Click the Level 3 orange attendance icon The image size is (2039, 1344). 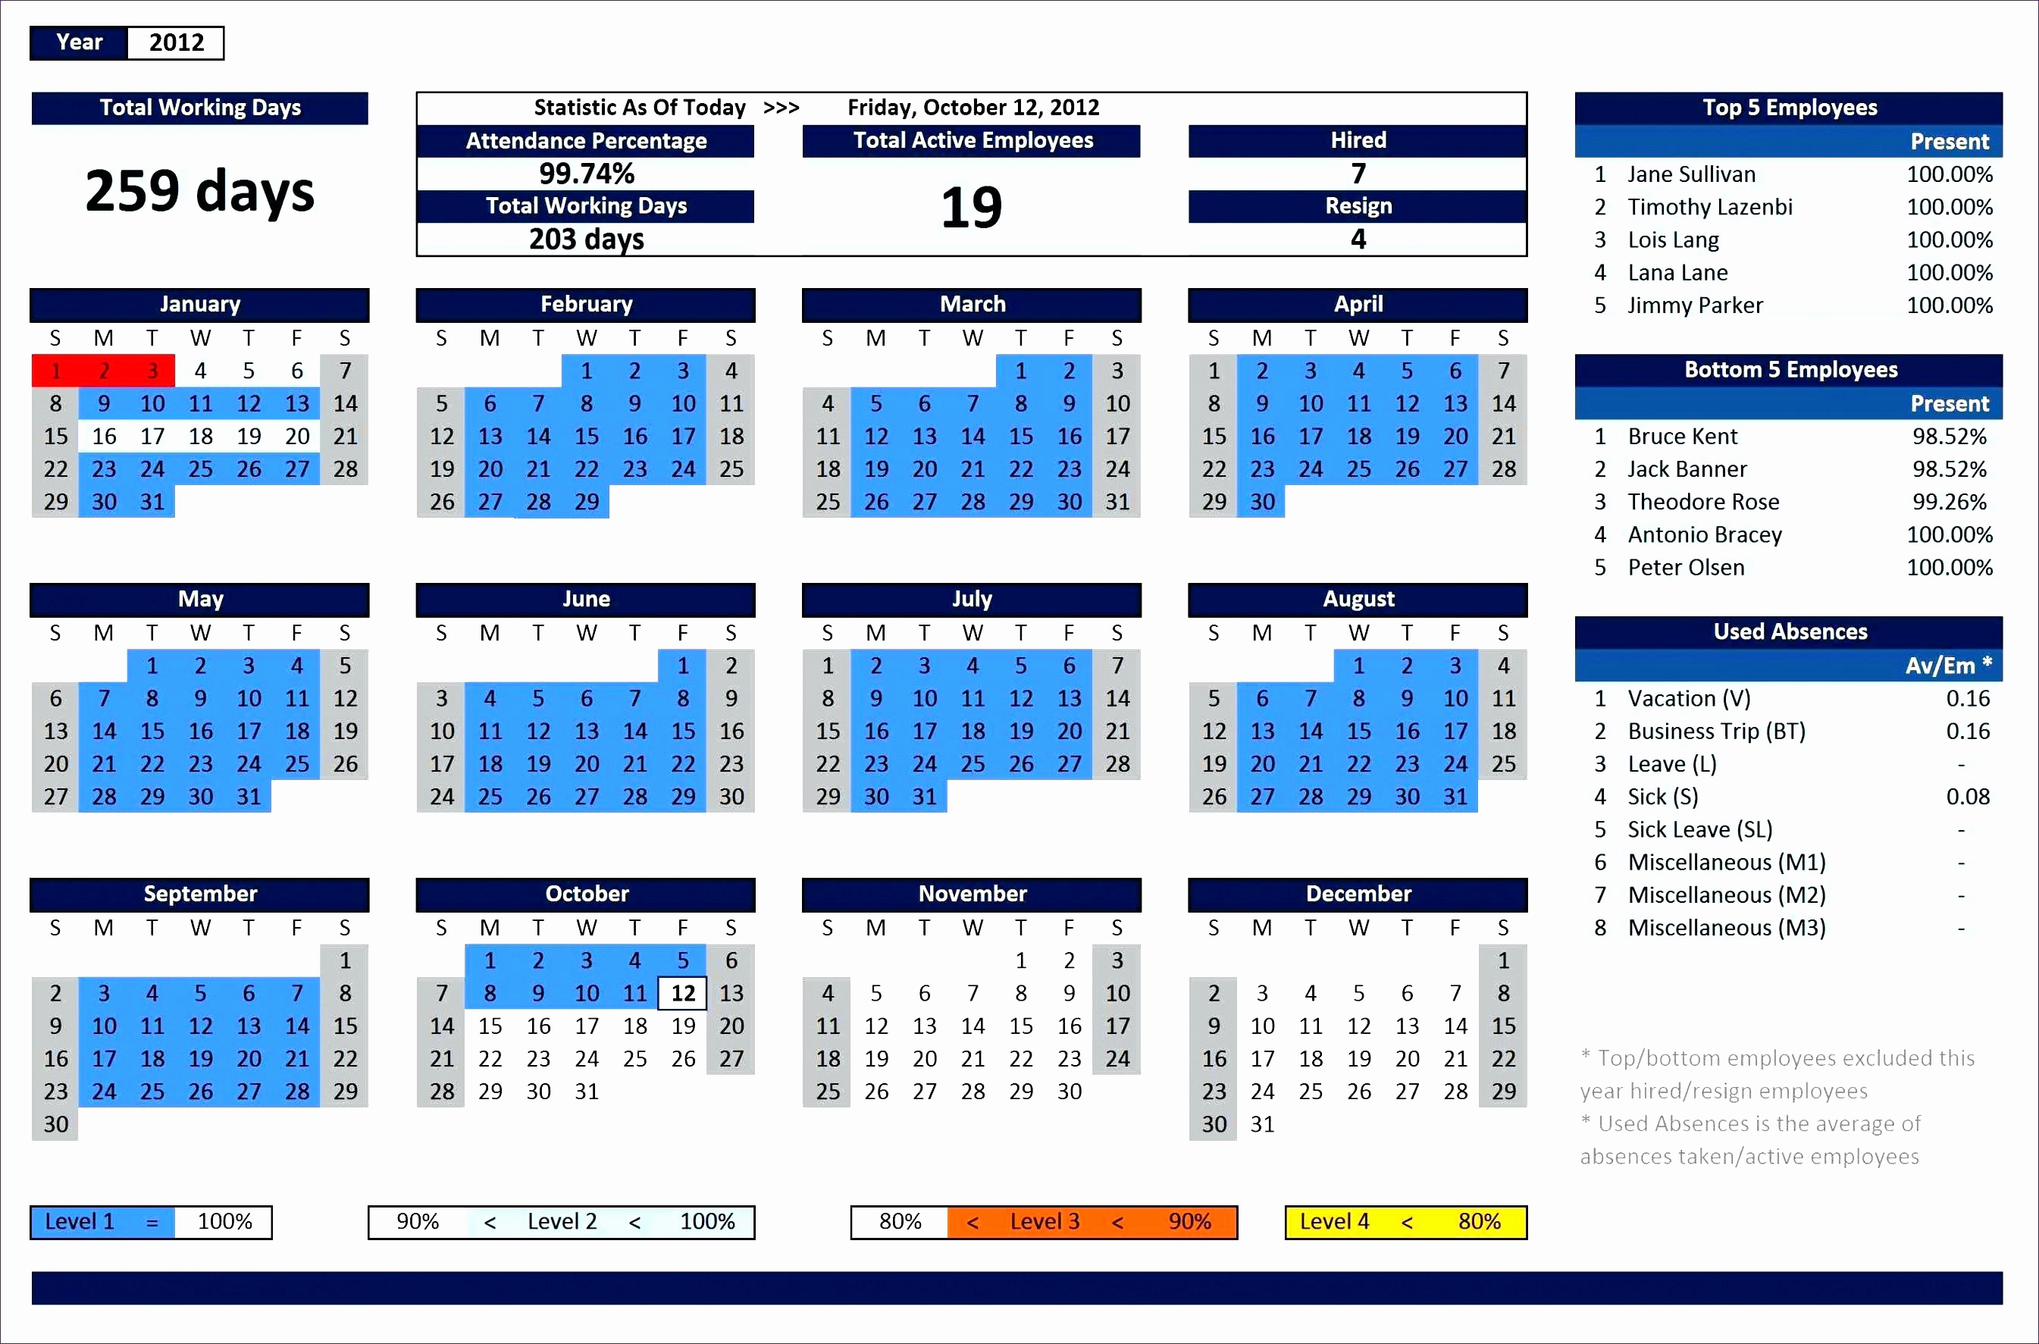tap(1050, 1229)
